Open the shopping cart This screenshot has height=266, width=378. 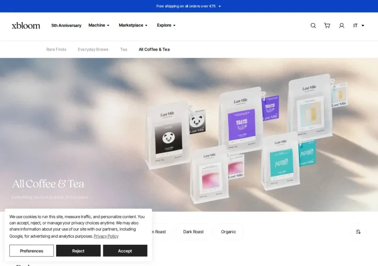[x=327, y=25]
